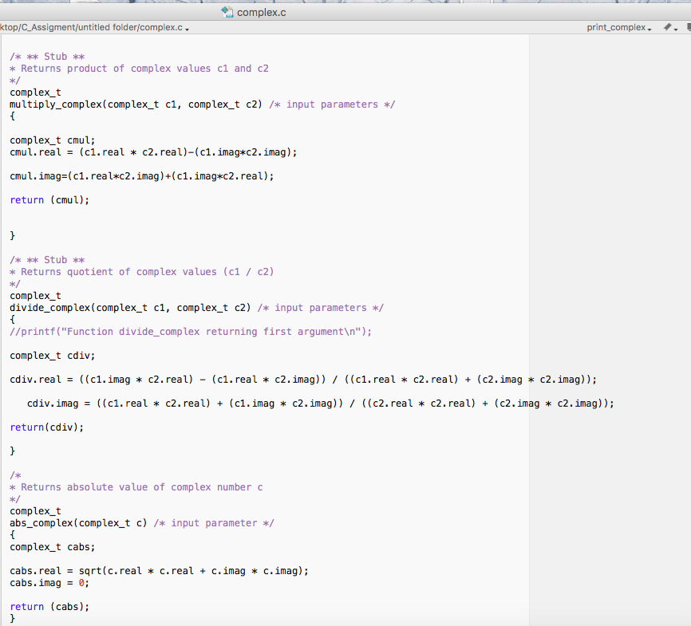Click the complex.c proxy icon in the title bar
This screenshot has width=691, height=626.
pyautogui.click(x=228, y=12)
